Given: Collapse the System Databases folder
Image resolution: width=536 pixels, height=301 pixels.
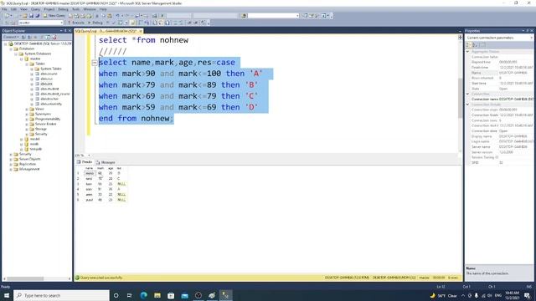Looking at the screenshot, I should (x=16, y=54).
